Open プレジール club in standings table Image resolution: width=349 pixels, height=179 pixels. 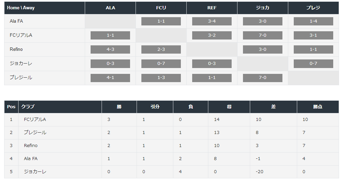(x=35, y=132)
